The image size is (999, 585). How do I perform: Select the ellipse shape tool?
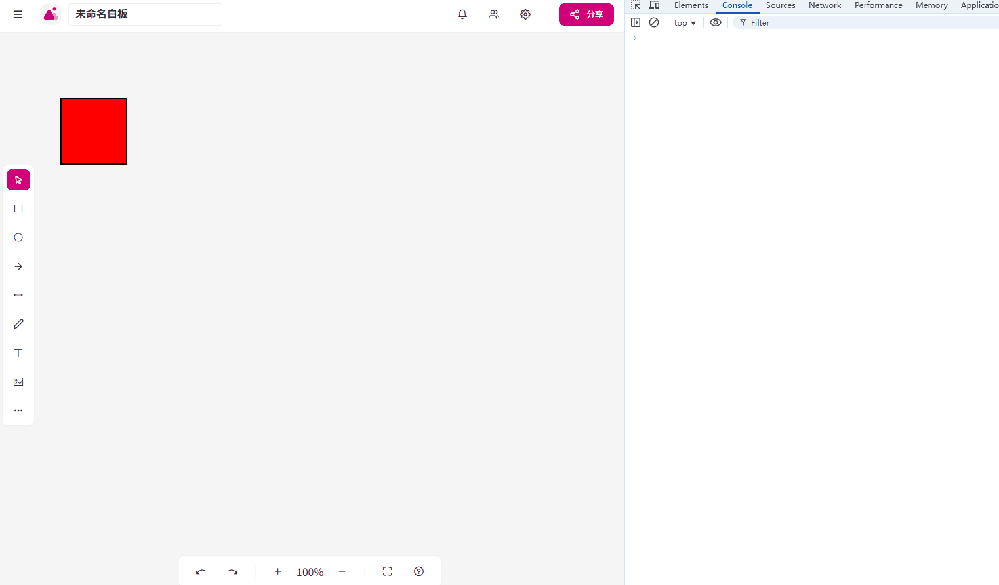(18, 237)
